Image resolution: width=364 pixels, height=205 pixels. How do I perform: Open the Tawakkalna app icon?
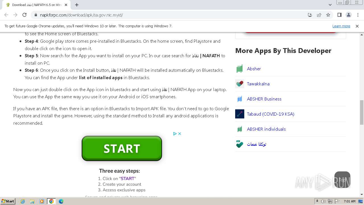[240, 84]
